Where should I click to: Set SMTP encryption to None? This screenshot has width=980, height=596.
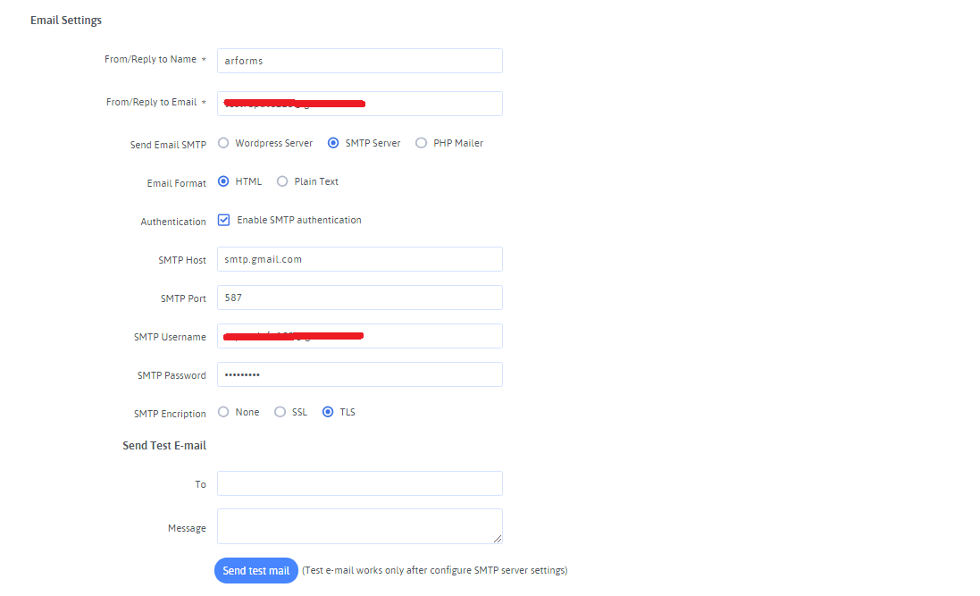click(223, 412)
